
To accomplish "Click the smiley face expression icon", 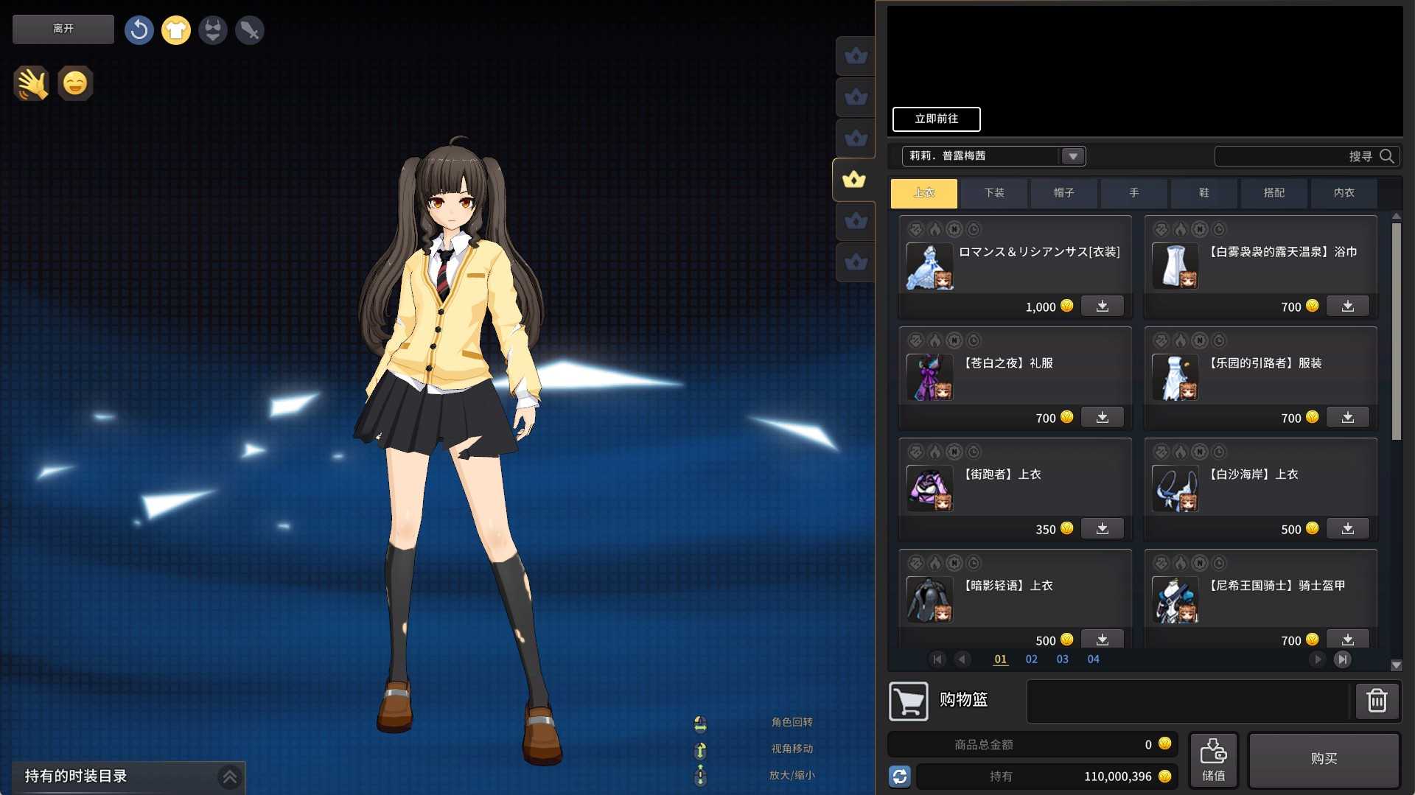I will (75, 83).
